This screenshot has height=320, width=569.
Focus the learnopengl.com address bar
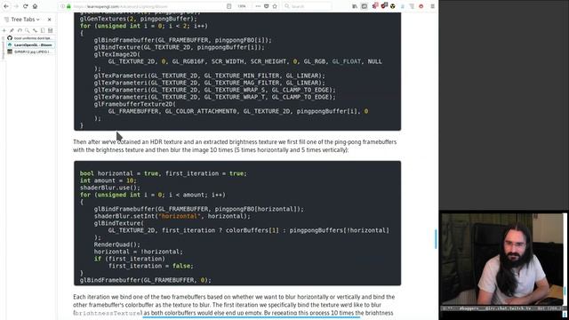pyautogui.click(x=148, y=6)
